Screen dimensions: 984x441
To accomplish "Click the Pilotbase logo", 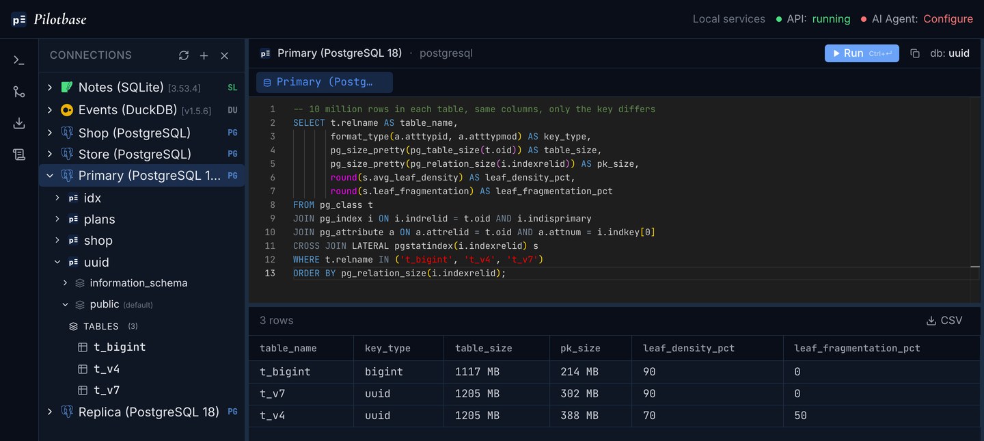I will point(49,19).
